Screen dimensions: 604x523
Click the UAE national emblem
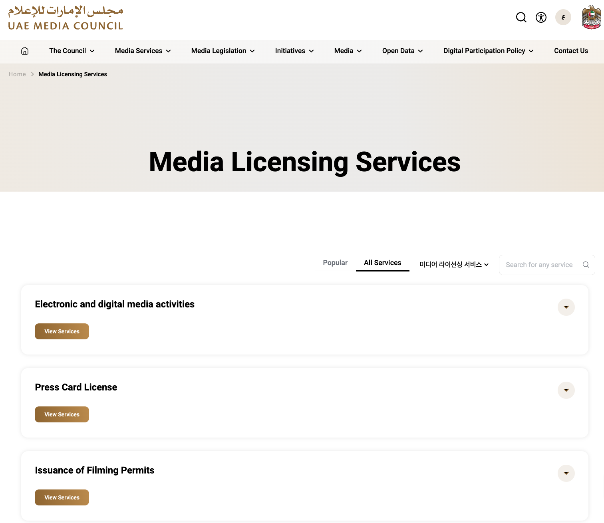coord(591,17)
